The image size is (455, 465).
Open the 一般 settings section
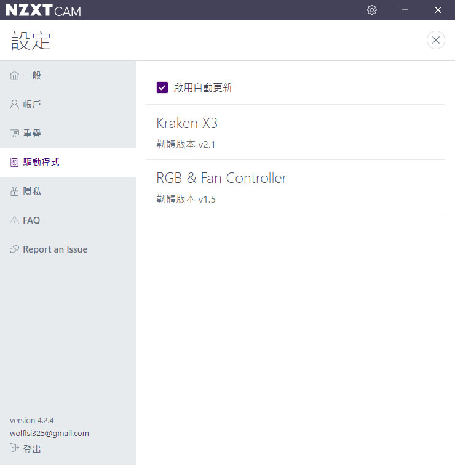pyautogui.click(x=68, y=76)
